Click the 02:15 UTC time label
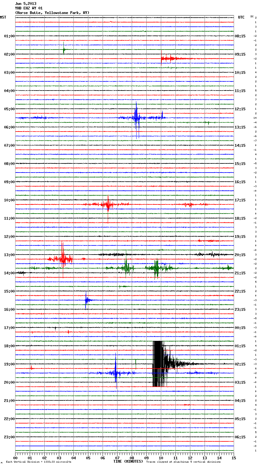 240,364
